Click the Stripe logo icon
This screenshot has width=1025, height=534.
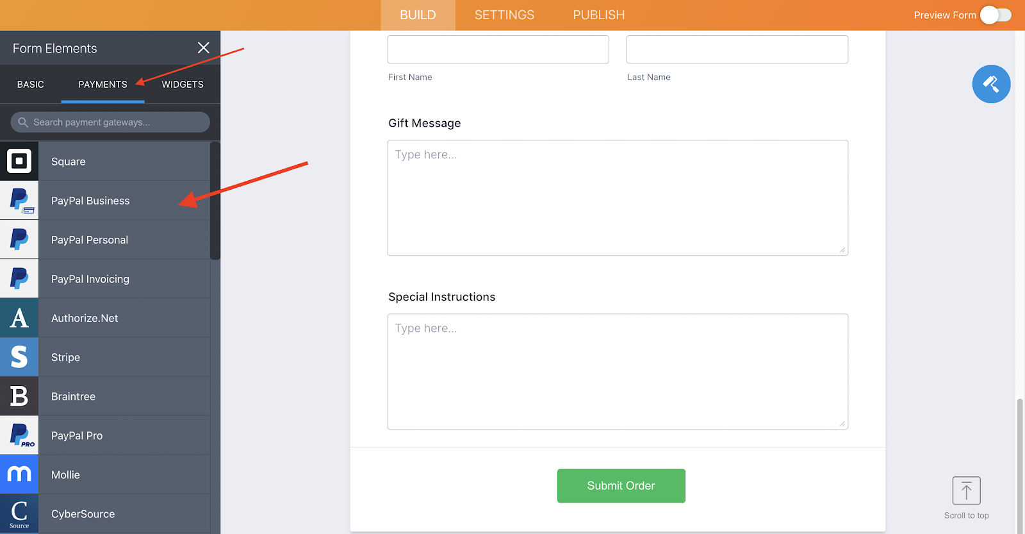coord(19,357)
